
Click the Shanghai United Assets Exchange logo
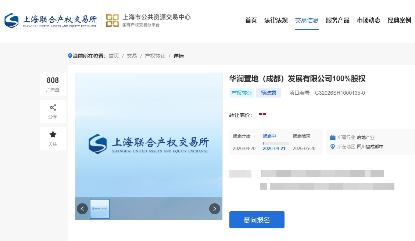click(50, 21)
